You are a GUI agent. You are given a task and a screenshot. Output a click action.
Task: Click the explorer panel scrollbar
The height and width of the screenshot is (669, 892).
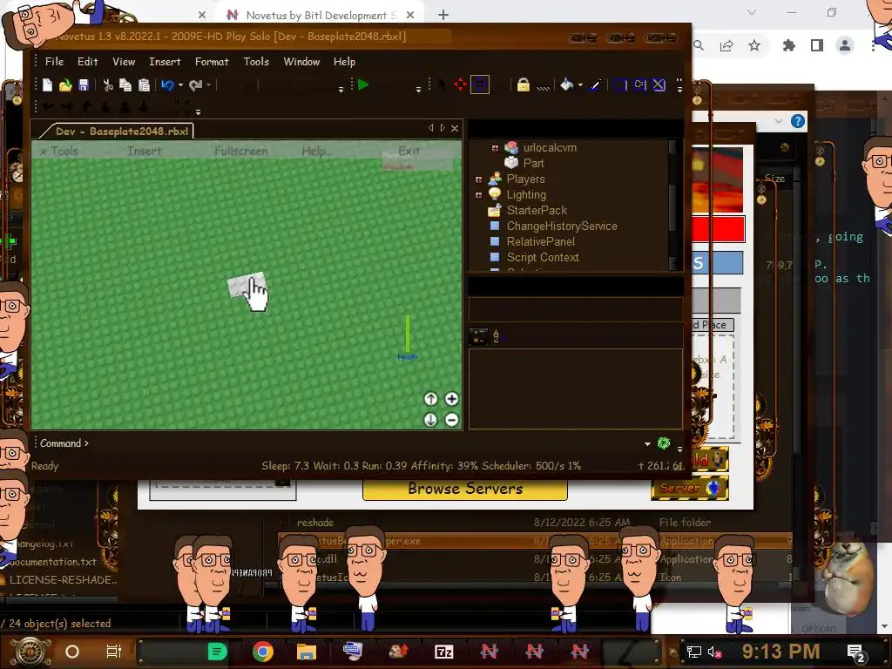[673, 205]
